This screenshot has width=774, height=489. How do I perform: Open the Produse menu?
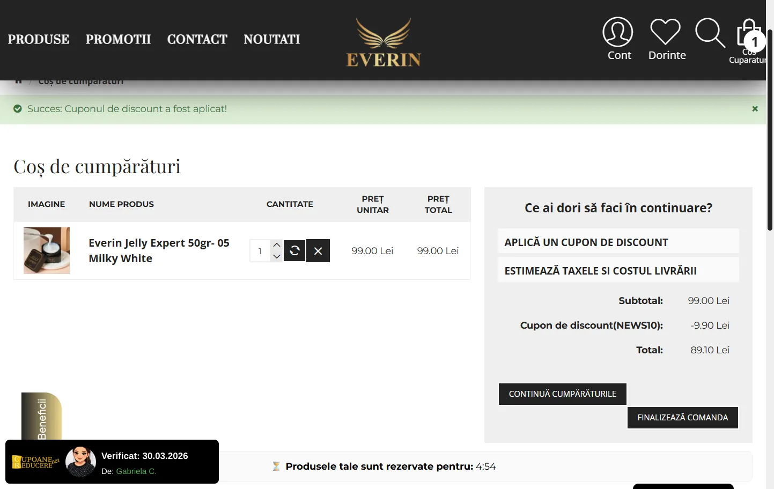(x=39, y=40)
